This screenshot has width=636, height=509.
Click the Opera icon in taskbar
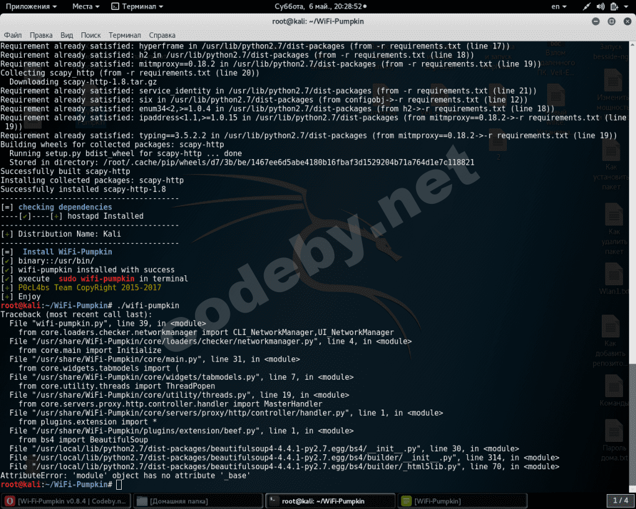click(x=10, y=502)
